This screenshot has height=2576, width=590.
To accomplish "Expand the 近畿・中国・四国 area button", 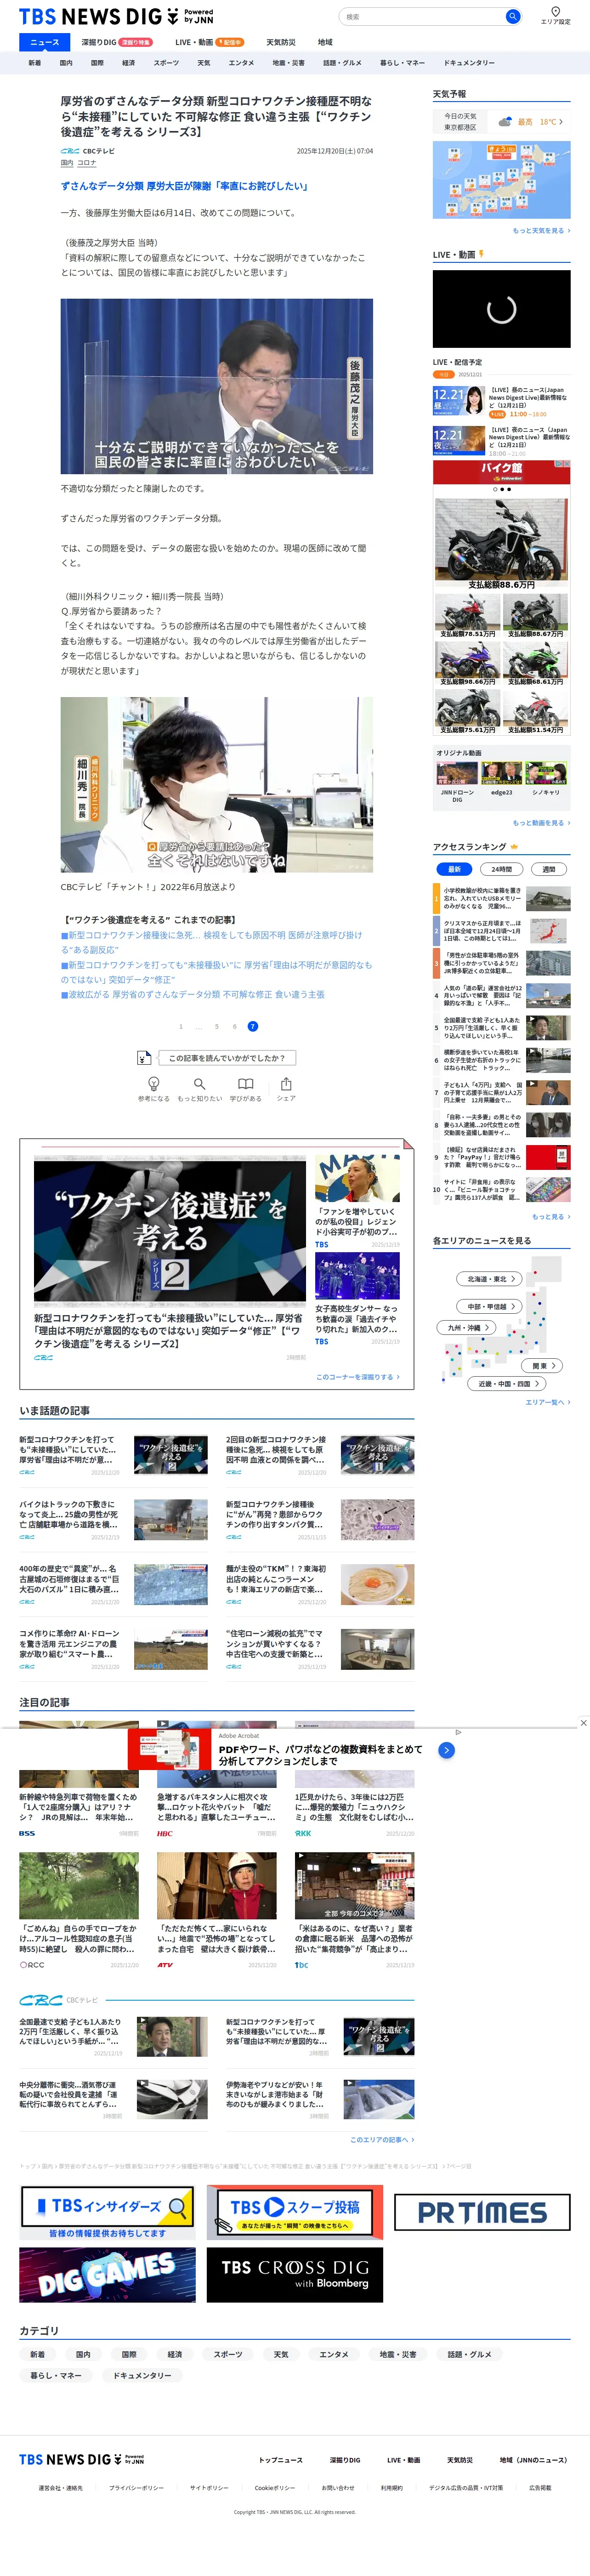I will pos(507,1384).
